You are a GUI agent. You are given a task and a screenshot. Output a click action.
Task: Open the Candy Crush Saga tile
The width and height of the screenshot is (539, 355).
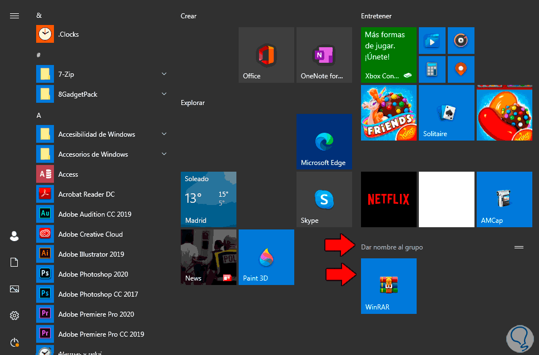coord(505,113)
